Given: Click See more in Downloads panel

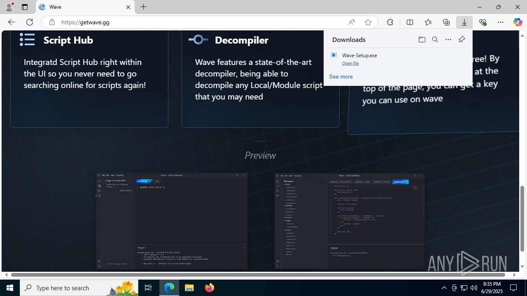Looking at the screenshot, I should [341, 76].
